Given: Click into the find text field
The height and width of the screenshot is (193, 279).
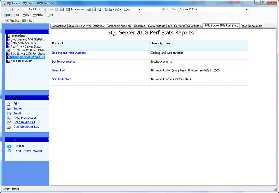Looking at the screenshot, I should point(152,9).
